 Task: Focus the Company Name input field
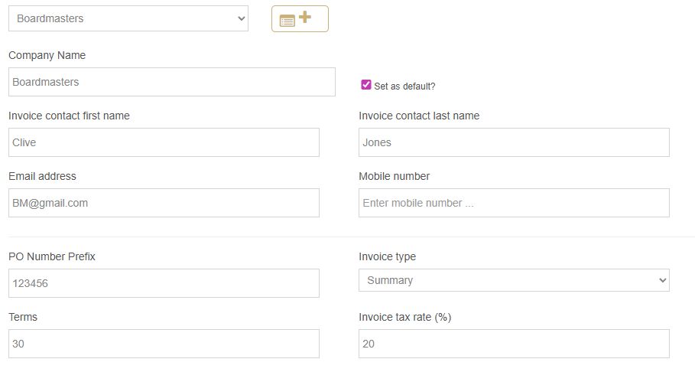click(171, 82)
